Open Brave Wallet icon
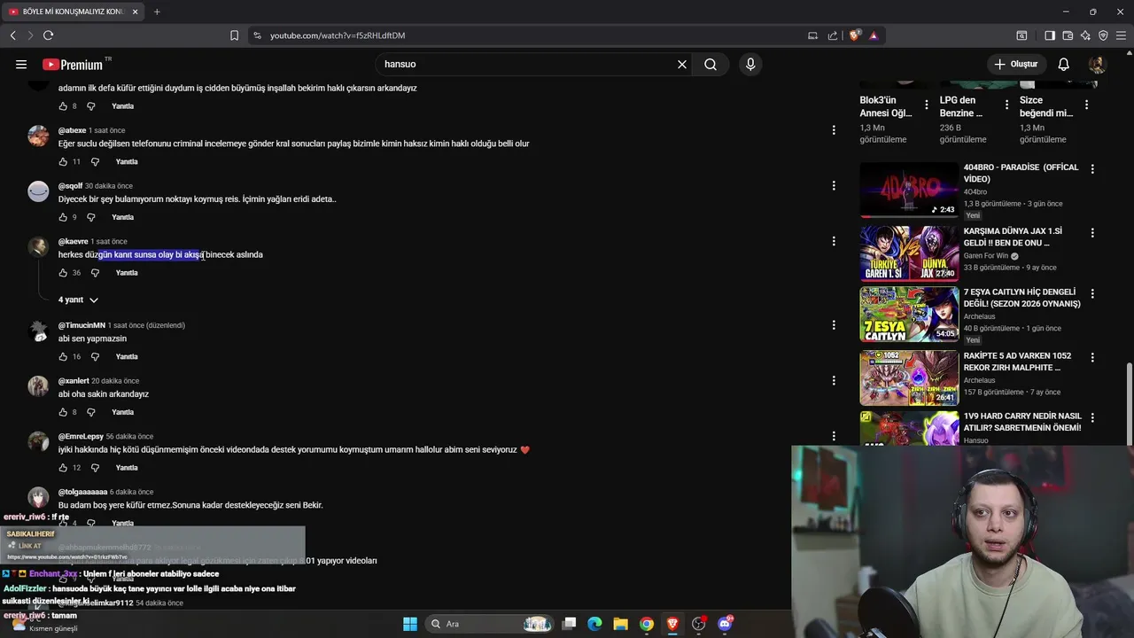1134x638 pixels. pyautogui.click(x=1068, y=35)
